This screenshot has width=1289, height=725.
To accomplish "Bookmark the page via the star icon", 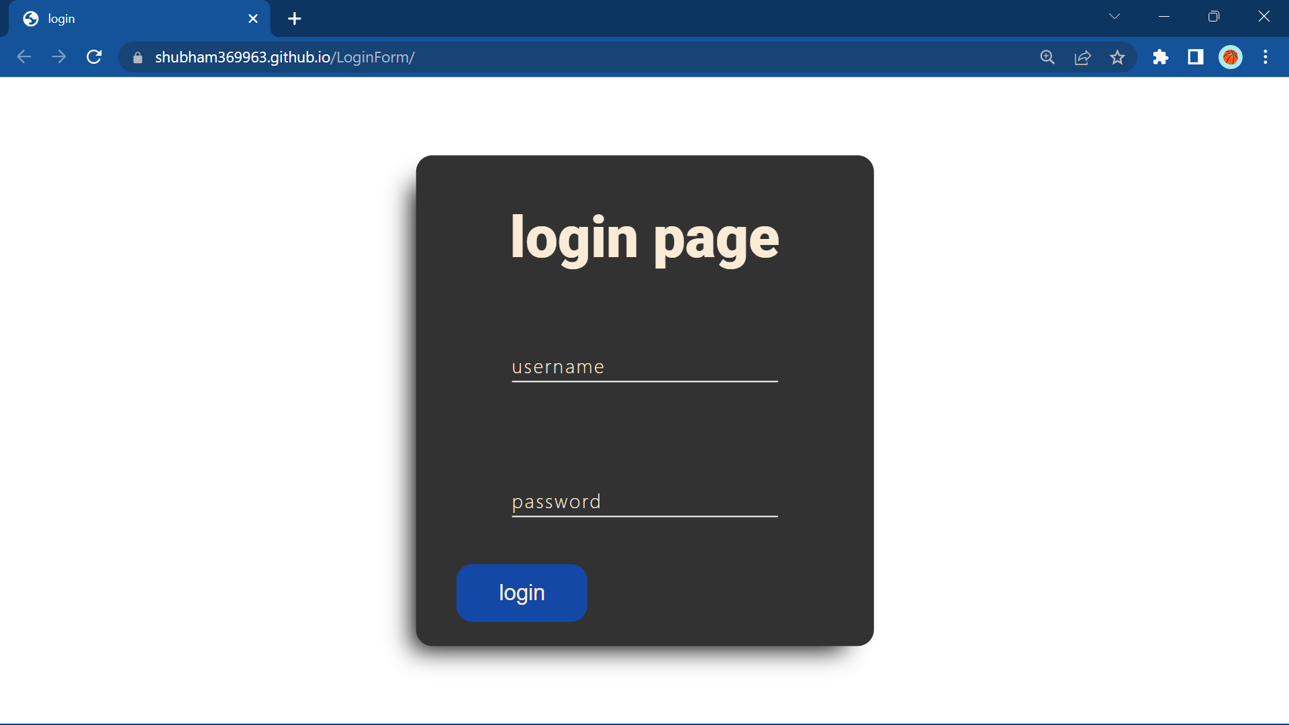I will tap(1117, 57).
